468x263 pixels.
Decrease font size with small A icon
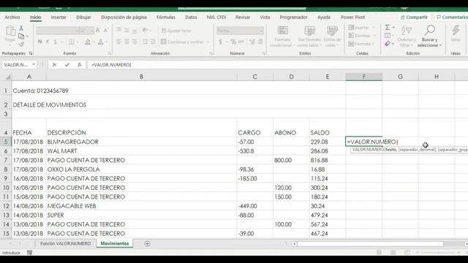click(105, 31)
